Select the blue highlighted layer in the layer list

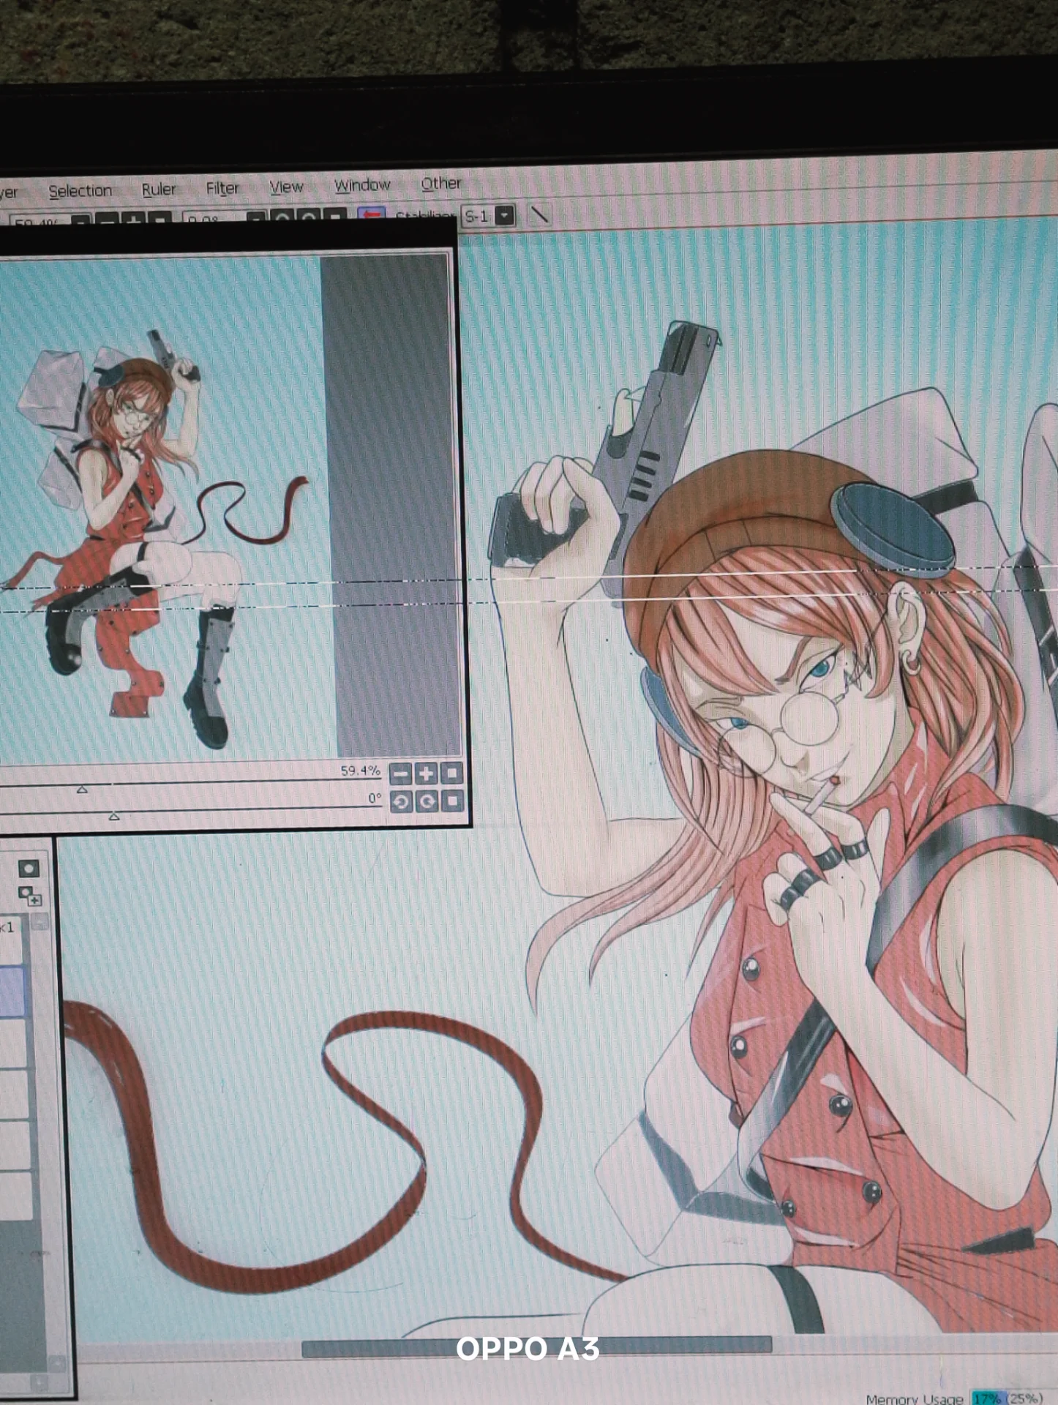(x=12, y=992)
